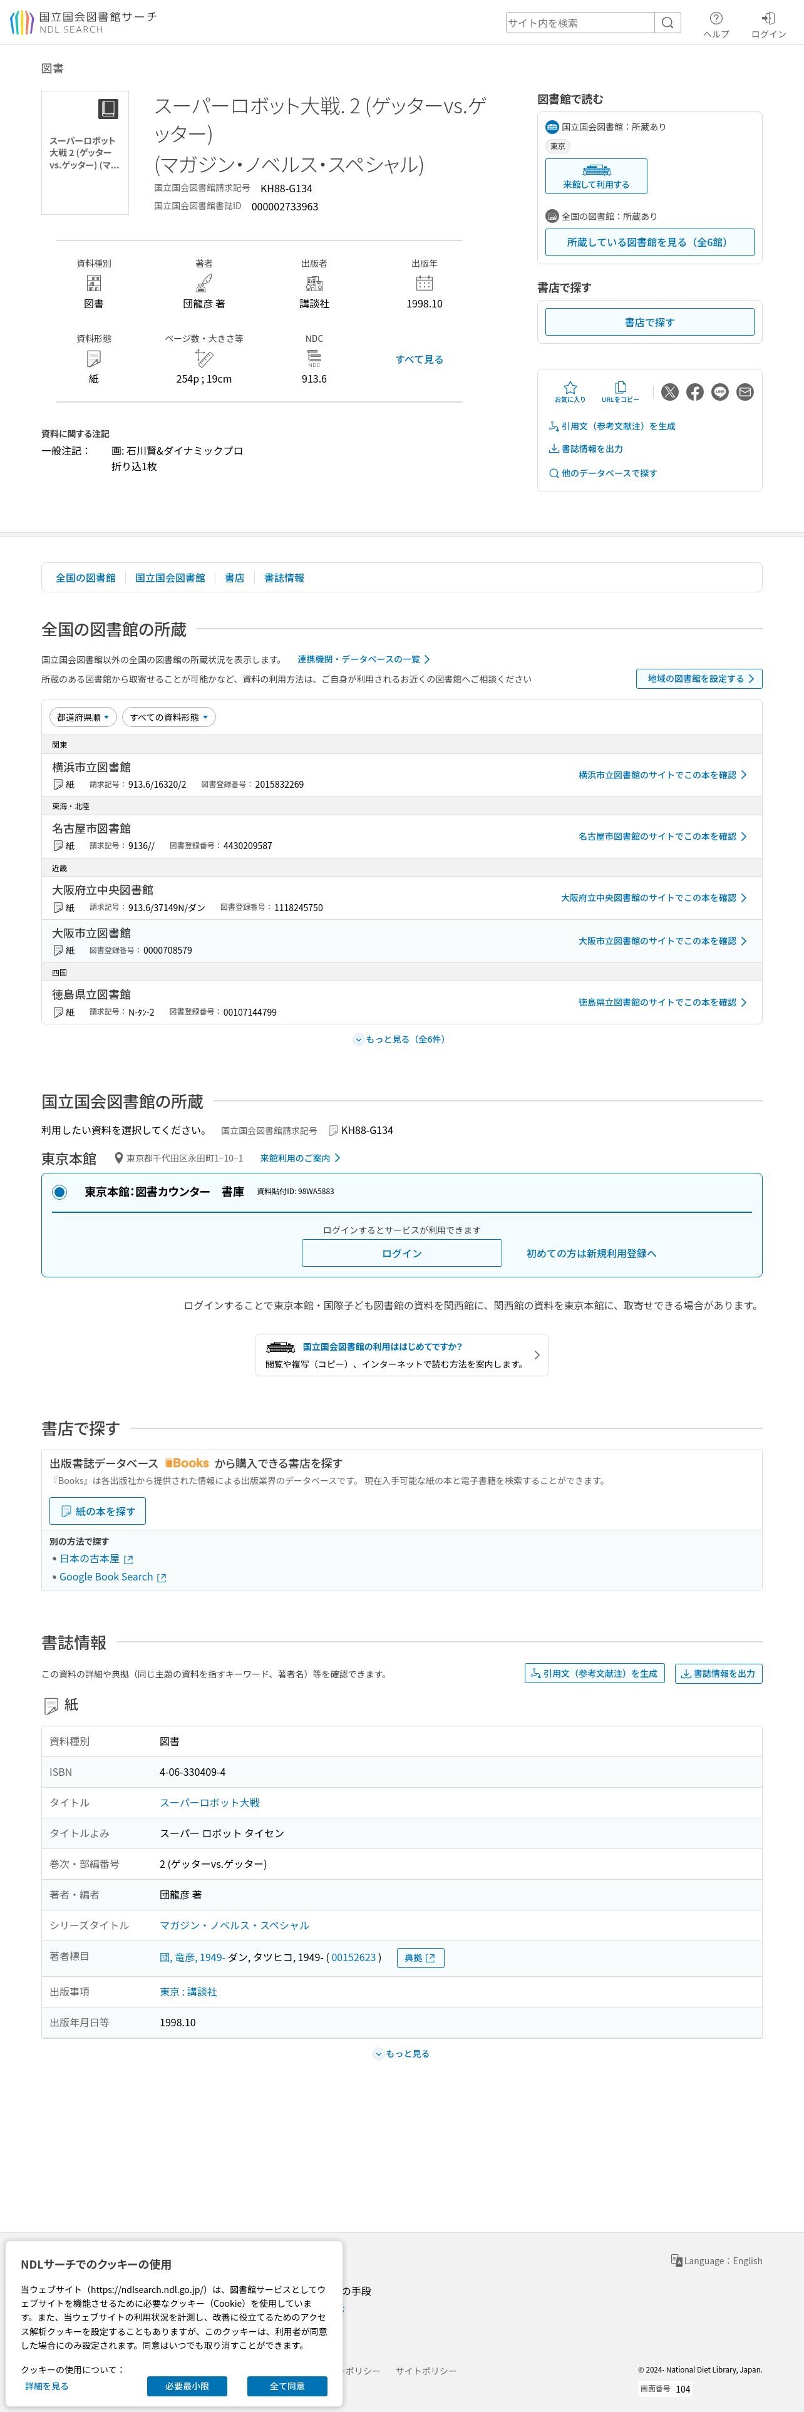This screenshot has width=804, height=2412.
Task: Click the 典拠 button
Action: pyautogui.click(x=420, y=1958)
